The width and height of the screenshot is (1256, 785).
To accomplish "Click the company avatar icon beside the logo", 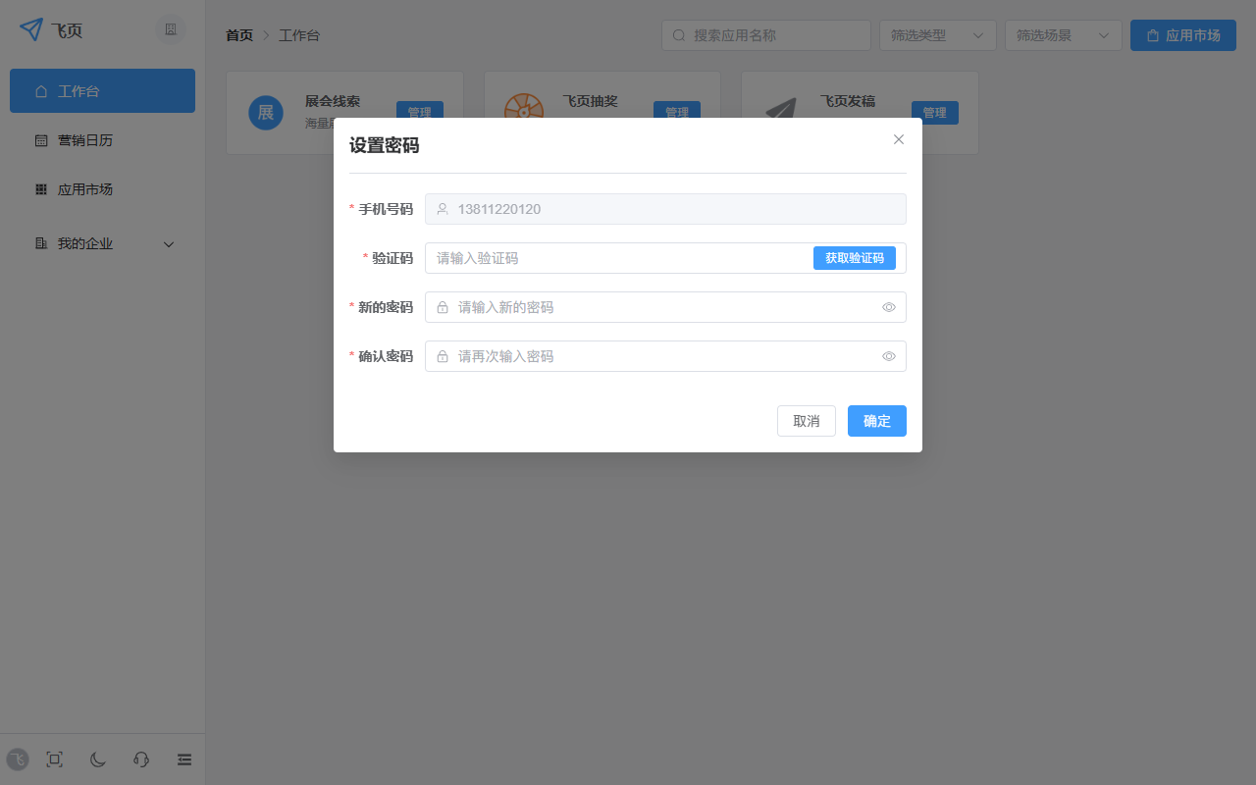I will [170, 28].
